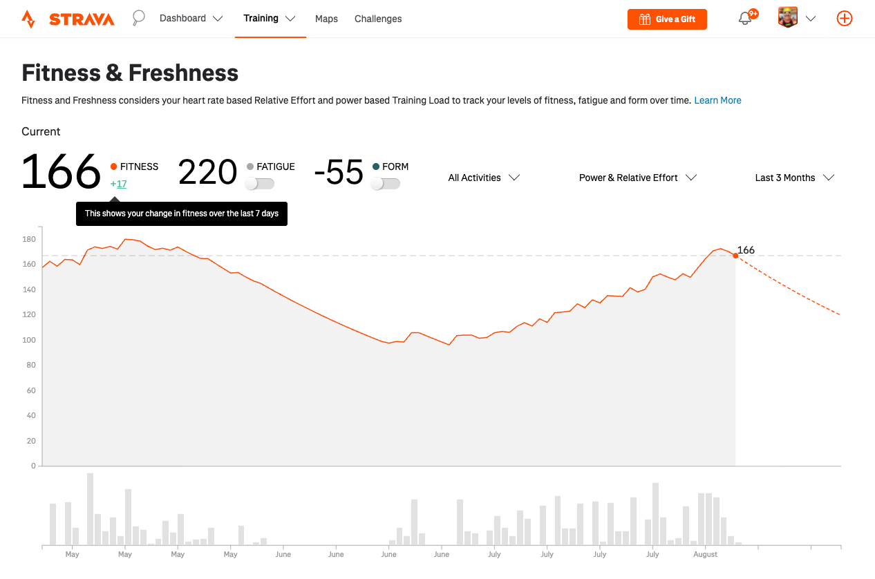This screenshot has height=579, width=875.
Task: Expand the All Activities dropdown
Action: coord(484,178)
